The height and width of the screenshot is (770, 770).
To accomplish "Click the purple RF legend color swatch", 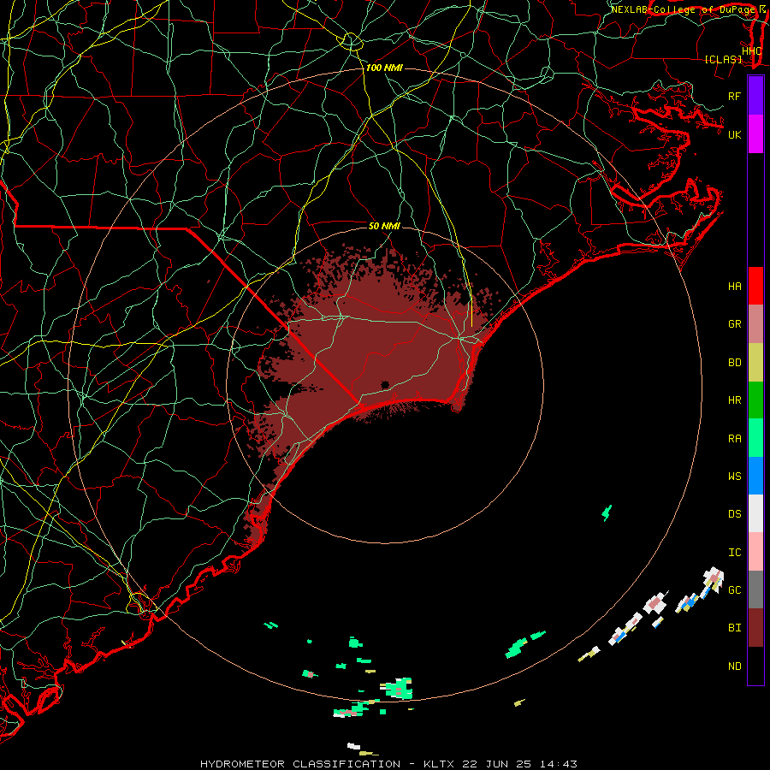I will pyautogui.click(x=755, y=96).
